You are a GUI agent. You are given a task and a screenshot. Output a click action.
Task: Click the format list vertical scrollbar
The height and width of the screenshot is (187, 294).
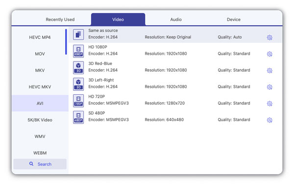66,42
